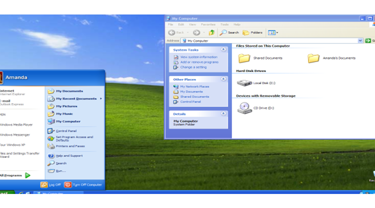Open the Favorites menu
Screen dimensions: 375x208
pyautogui.click(x=208, y=25)
